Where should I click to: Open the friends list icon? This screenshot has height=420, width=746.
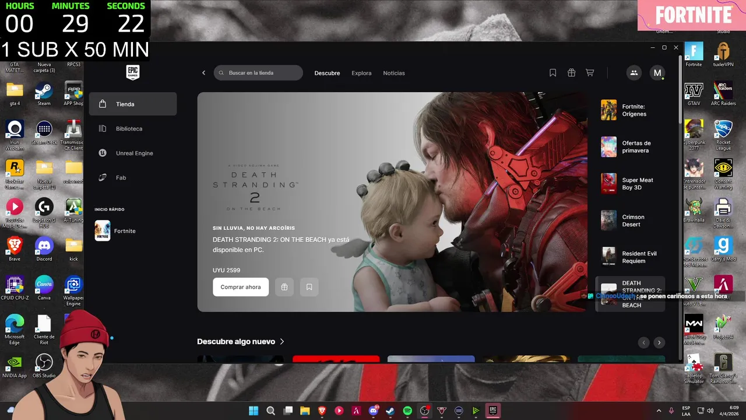(634, 73)
